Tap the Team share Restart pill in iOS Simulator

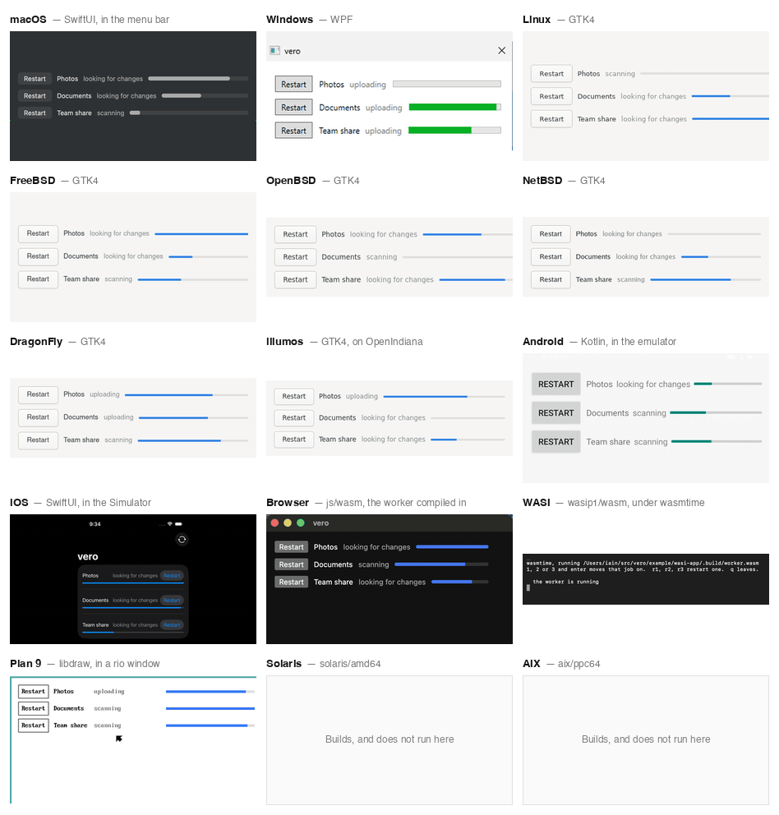coord(172,625)
